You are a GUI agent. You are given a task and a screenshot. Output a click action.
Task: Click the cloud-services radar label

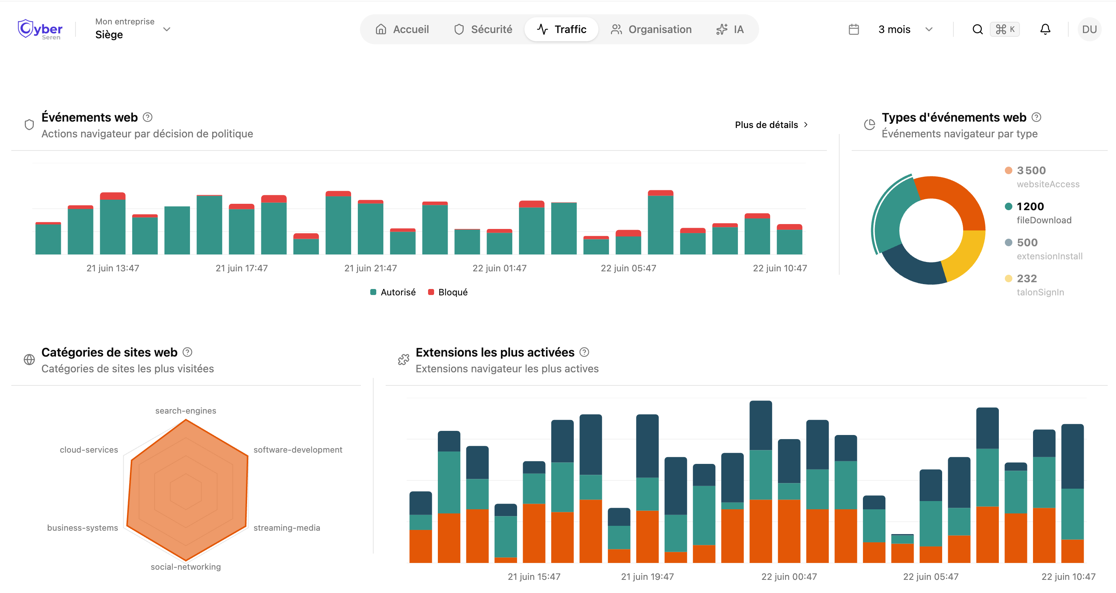point(89,450)
